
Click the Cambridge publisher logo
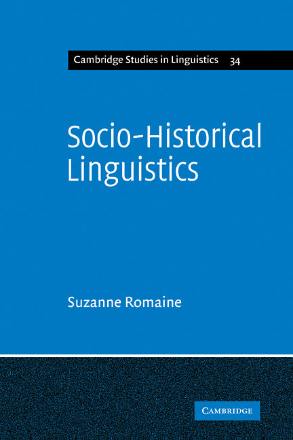tap(227, 411)
